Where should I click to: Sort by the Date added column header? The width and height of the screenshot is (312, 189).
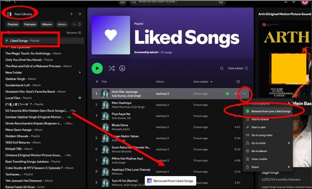[x=203, y=82]
